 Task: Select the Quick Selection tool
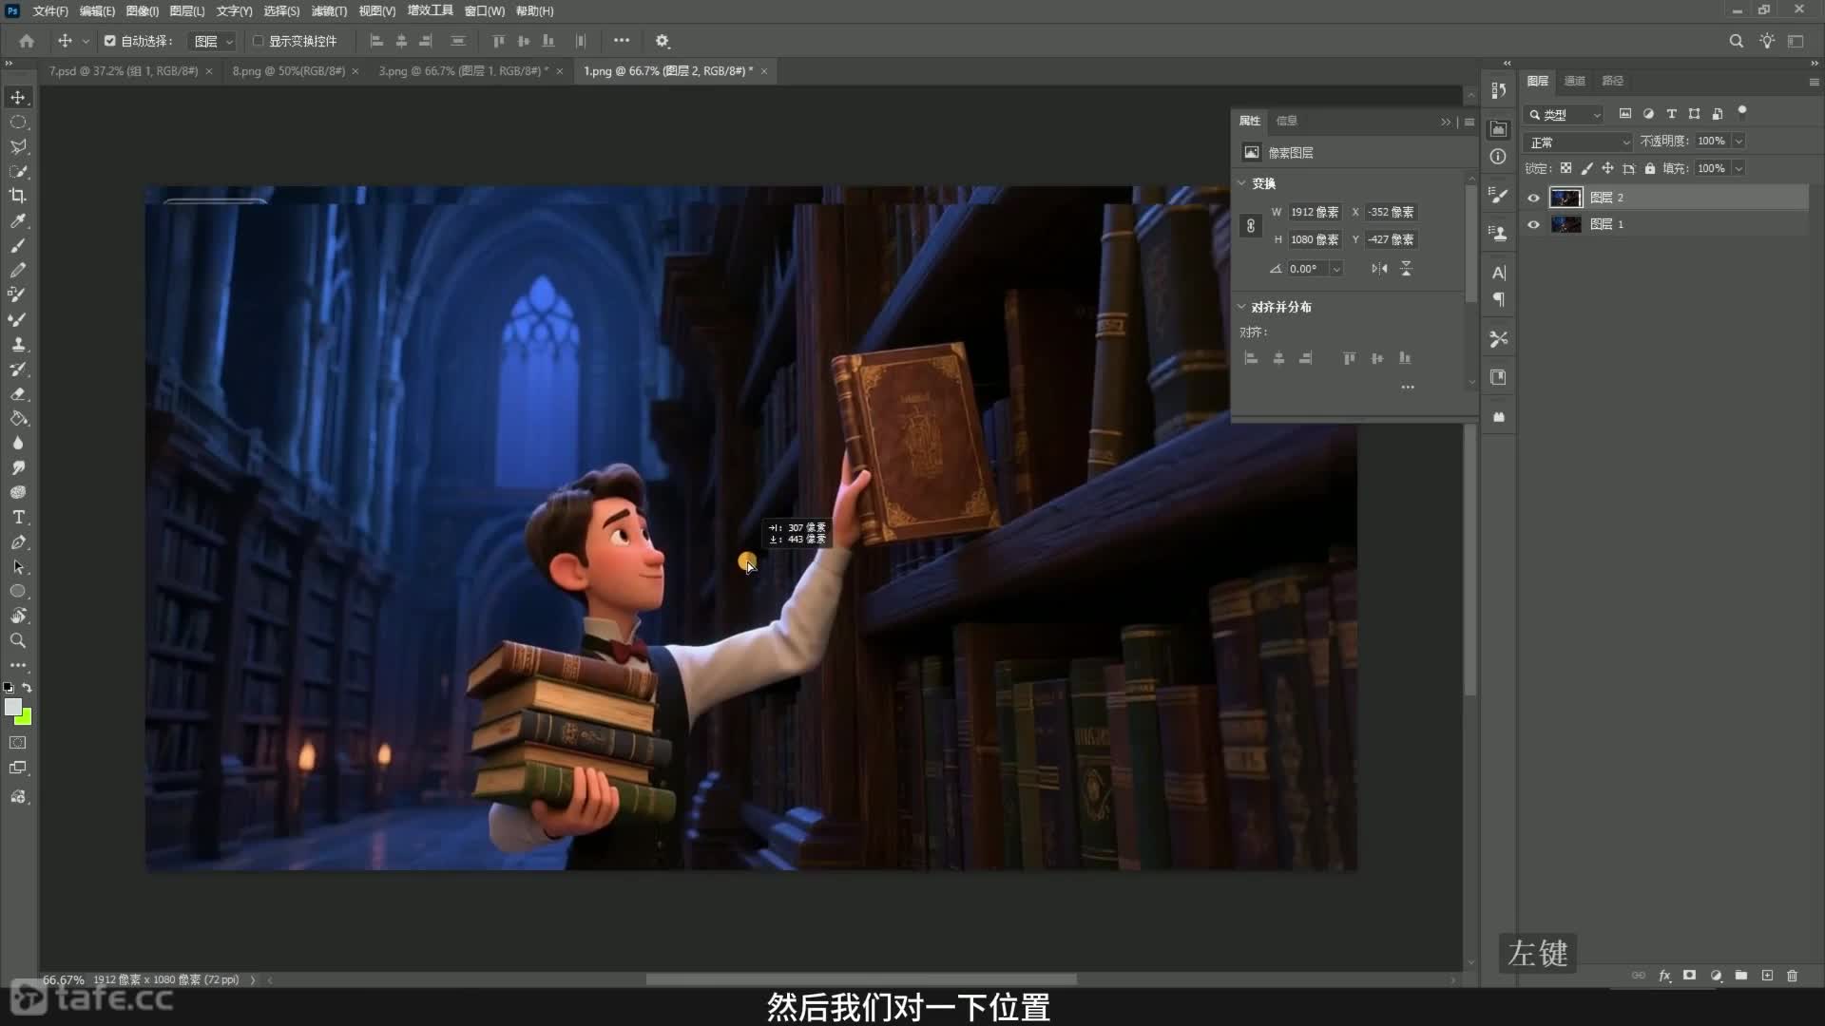[x=18, y=172]
